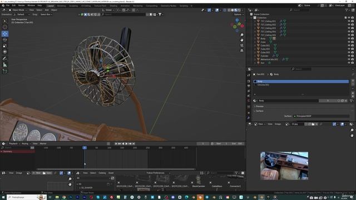Select the Transform tool in the viewport toolbar
Image resolution: width=356 pixels, height=200 pixels.
tap(5, 52)
